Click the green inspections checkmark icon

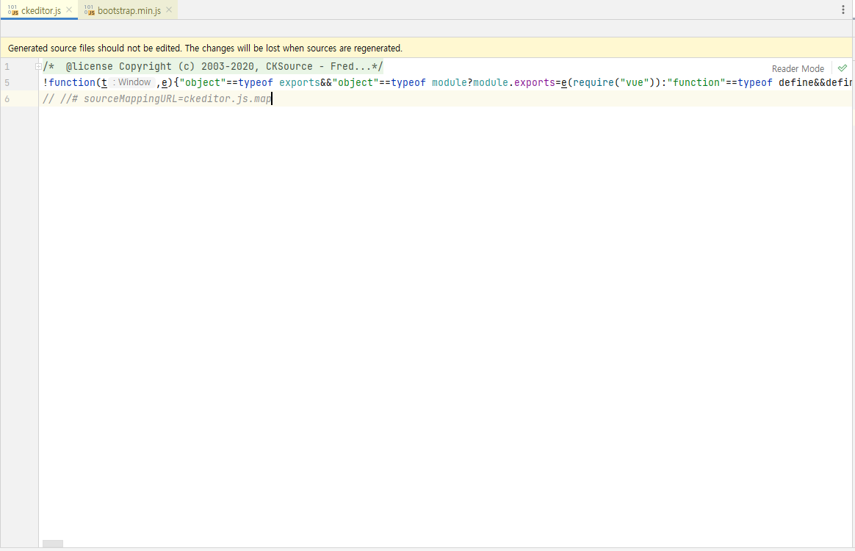point(843,68)
